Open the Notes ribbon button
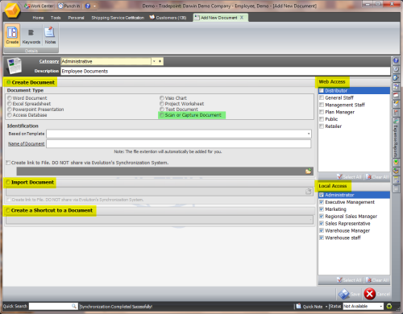Viewport: 403px width, 314px height. point(50,35)
